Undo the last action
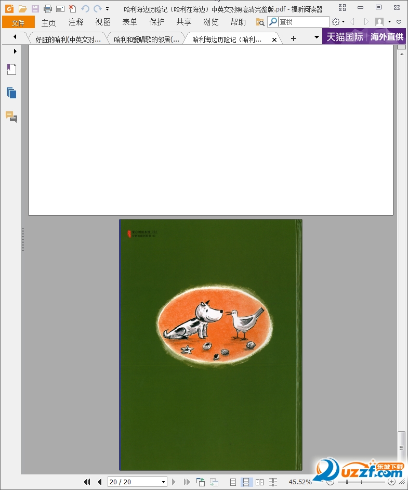Image resolution: width=408 pixels, height=490 pixels. (85, 9)
